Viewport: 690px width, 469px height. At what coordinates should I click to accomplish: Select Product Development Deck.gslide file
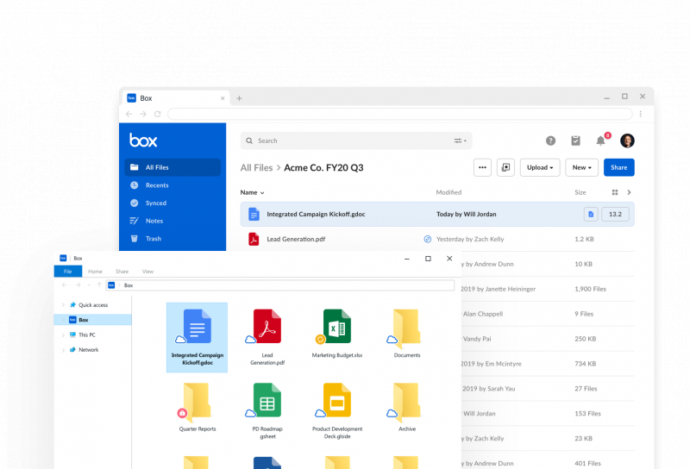click(x=337, y=411)
